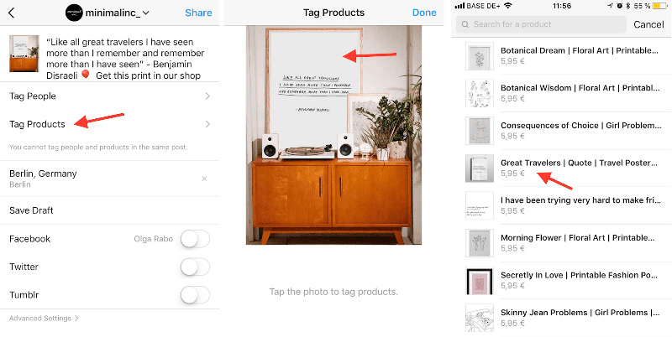
Task: Open the minimalinc_ profile avatar
Action: 74,13
